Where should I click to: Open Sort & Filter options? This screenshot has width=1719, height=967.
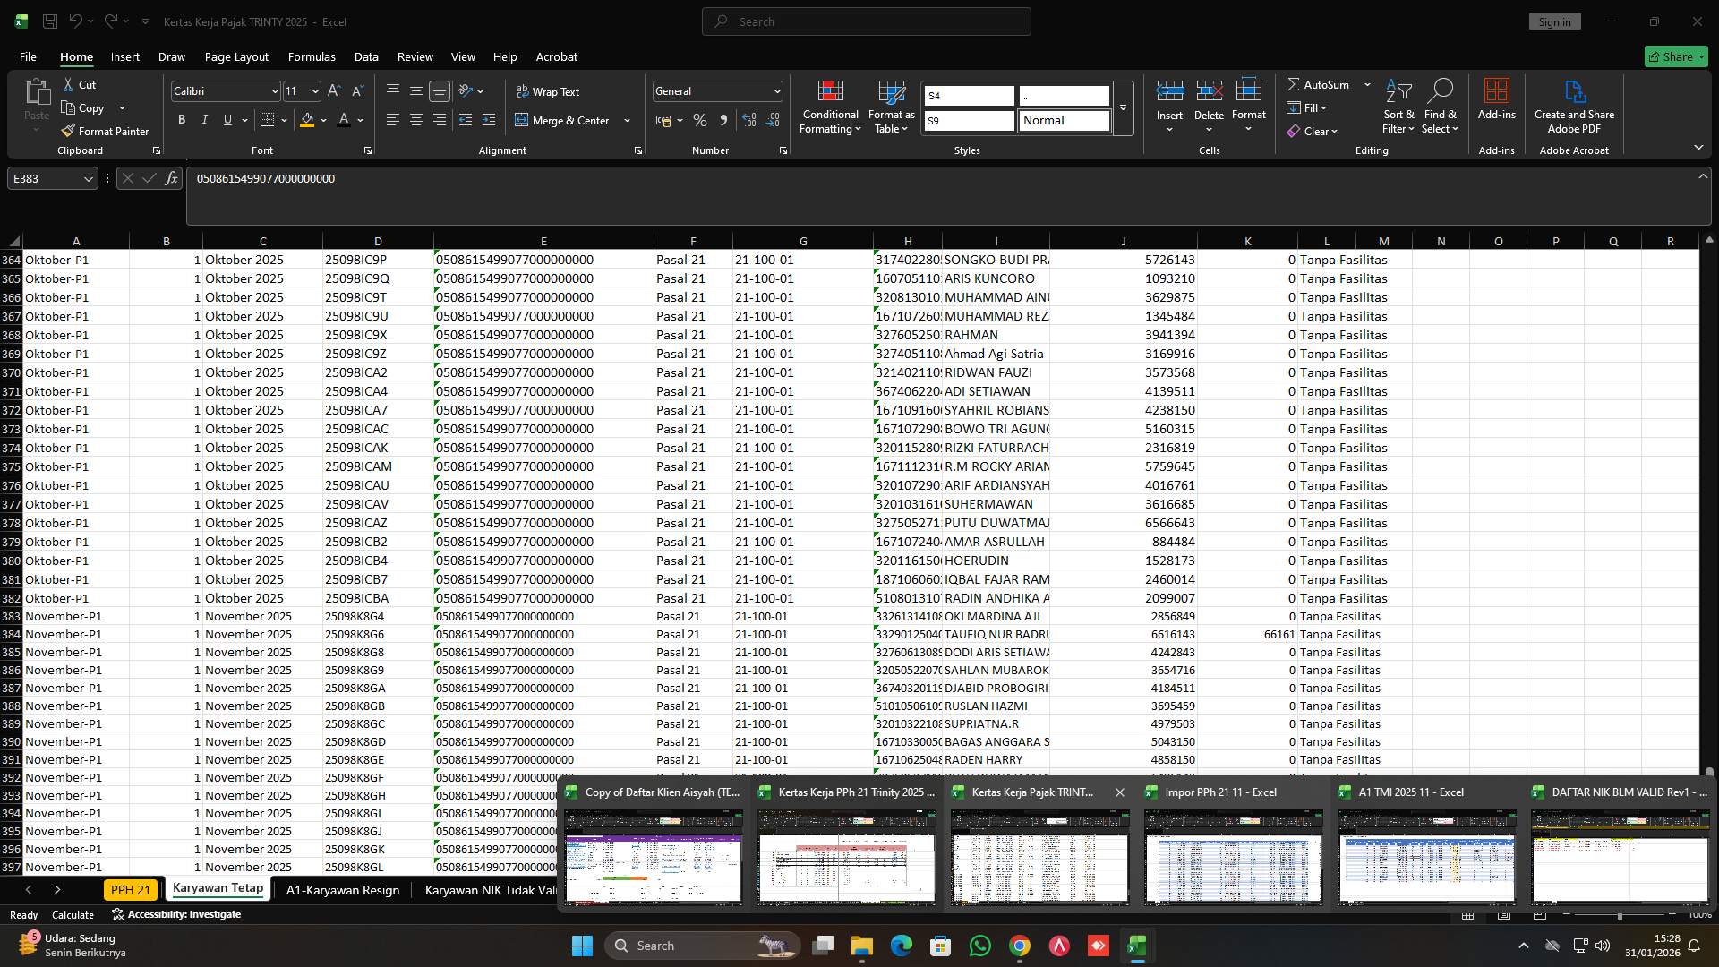[x=1398, y=107]
